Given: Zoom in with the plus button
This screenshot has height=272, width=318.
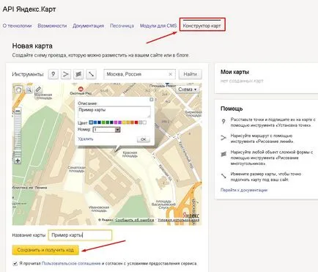Looking at the screenshot, I should click(x=18, y=161).
